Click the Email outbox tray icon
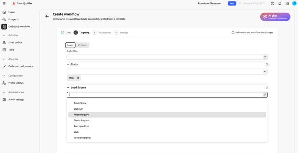298x153 pixels. tap(4, 42)
